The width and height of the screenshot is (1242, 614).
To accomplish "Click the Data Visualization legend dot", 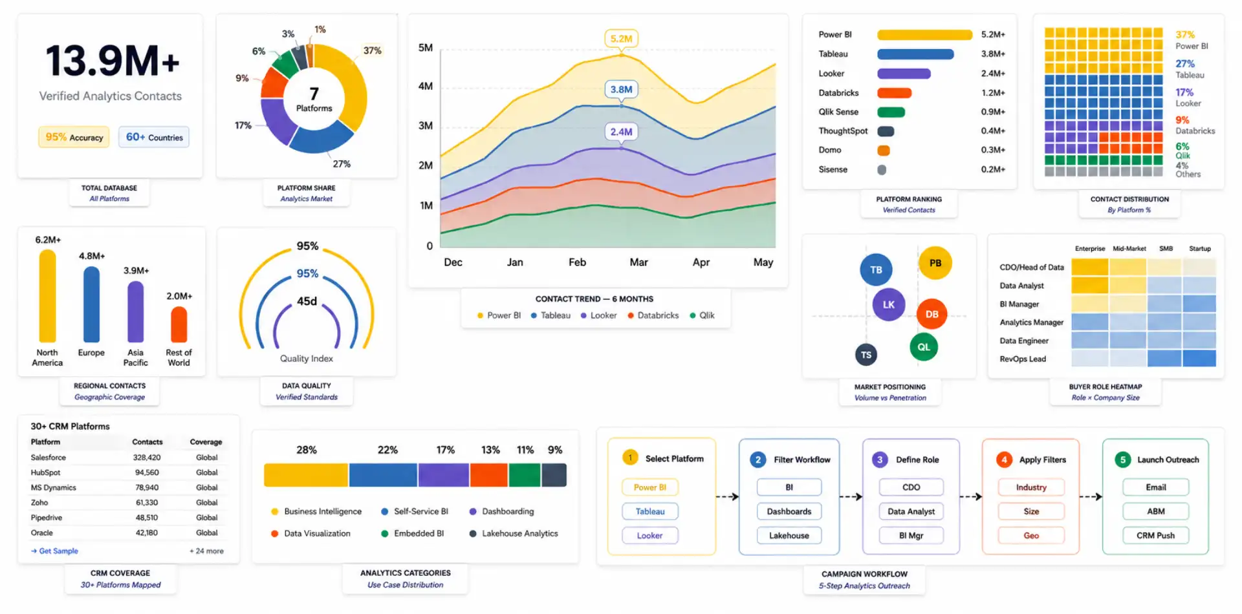I will click(275, 533).
